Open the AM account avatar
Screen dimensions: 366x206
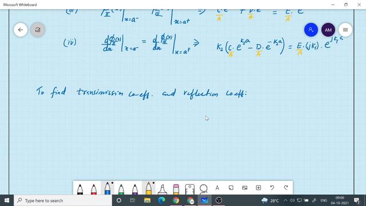point(328,30)
